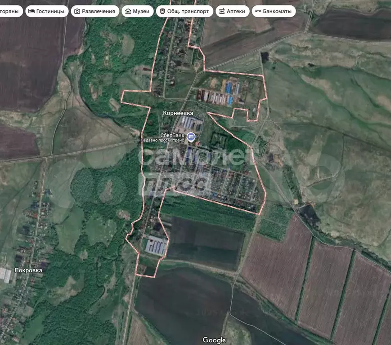Click the bed icon on Гостиницы chip
Image resolution: width=391 pixels, height=345 pixels.
(x=31, y=11)
